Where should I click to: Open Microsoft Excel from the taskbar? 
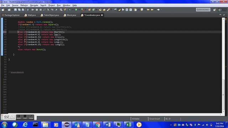pos(129,125)
